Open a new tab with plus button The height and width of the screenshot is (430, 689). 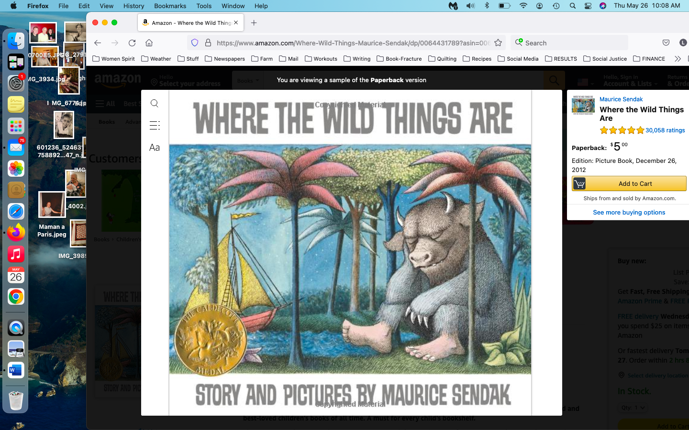pos(254,22)
